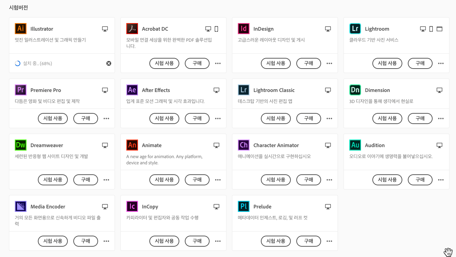Viewport: 456px width, 257px height.
Task: Click the InCopy Ic app icon
Action: pyautogui.click(x=132, y=206)
